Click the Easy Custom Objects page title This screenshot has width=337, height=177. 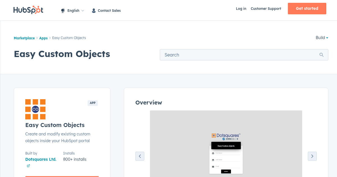62,54
